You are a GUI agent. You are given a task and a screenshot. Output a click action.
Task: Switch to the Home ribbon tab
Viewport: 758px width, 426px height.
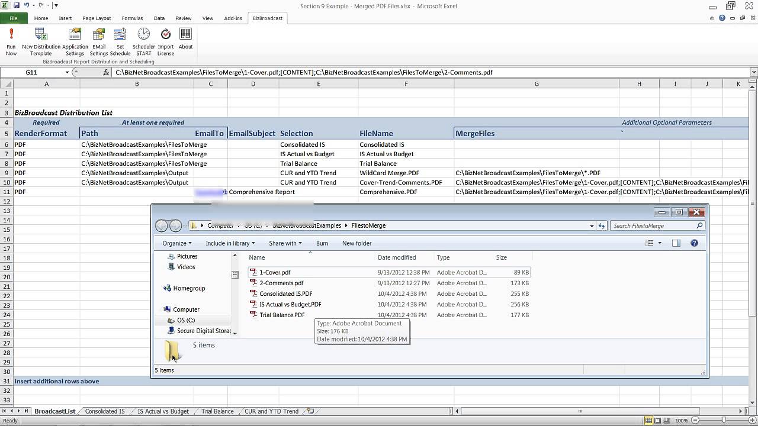(41, 18)
